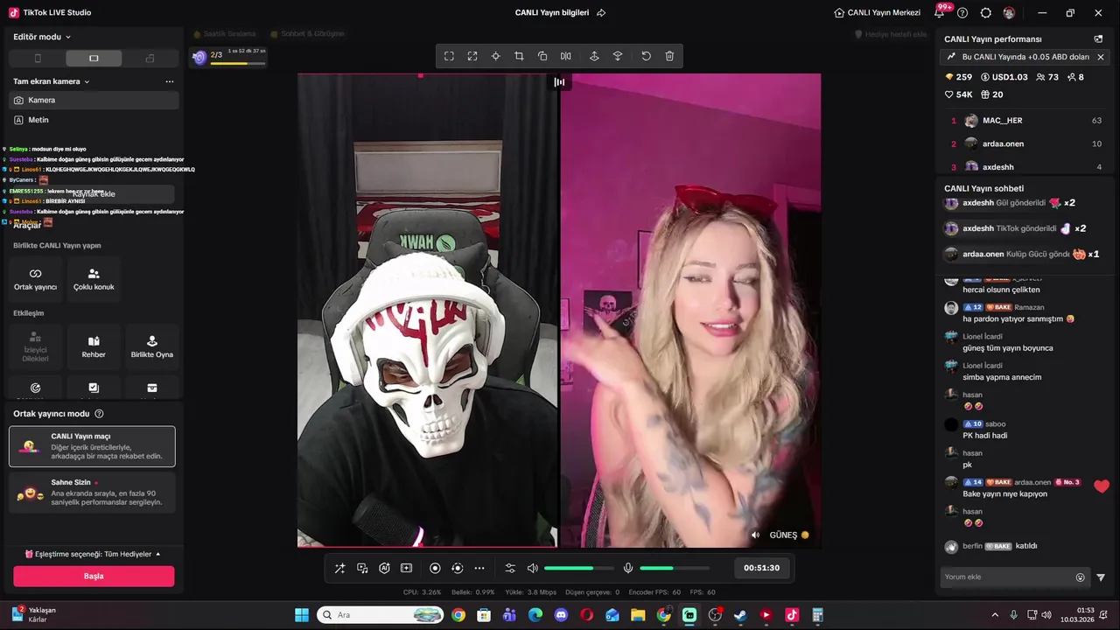This screenshot has height=630, width=1120.
Task: Click the Ortak yayıncı tool
Action: [x=35, y=279]
